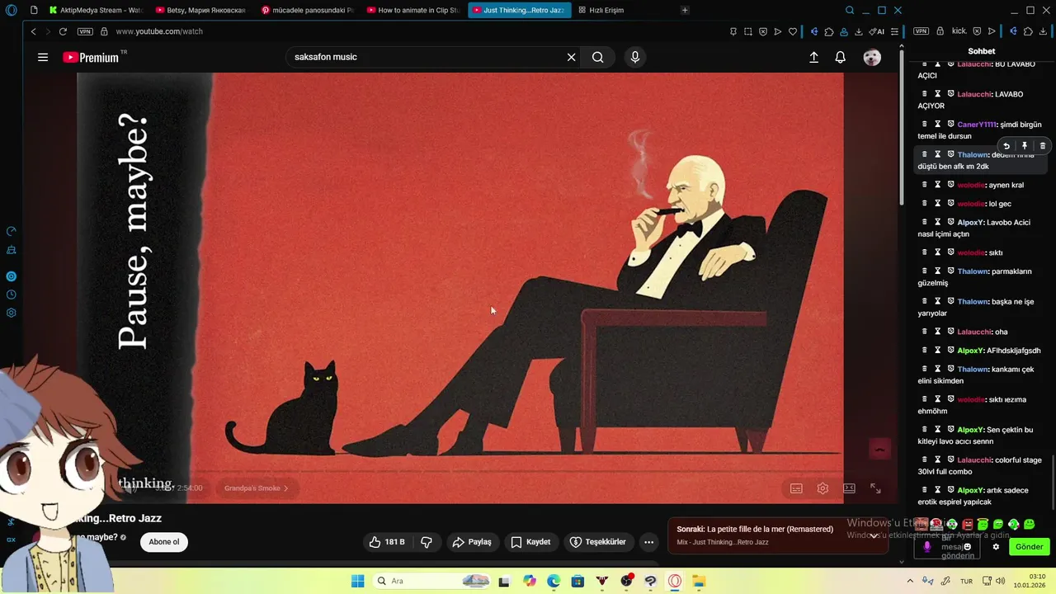This screenshot has width=1056, height=594.
Task: Open the easy setup sliders menu
Action: [x=894, y=31]
